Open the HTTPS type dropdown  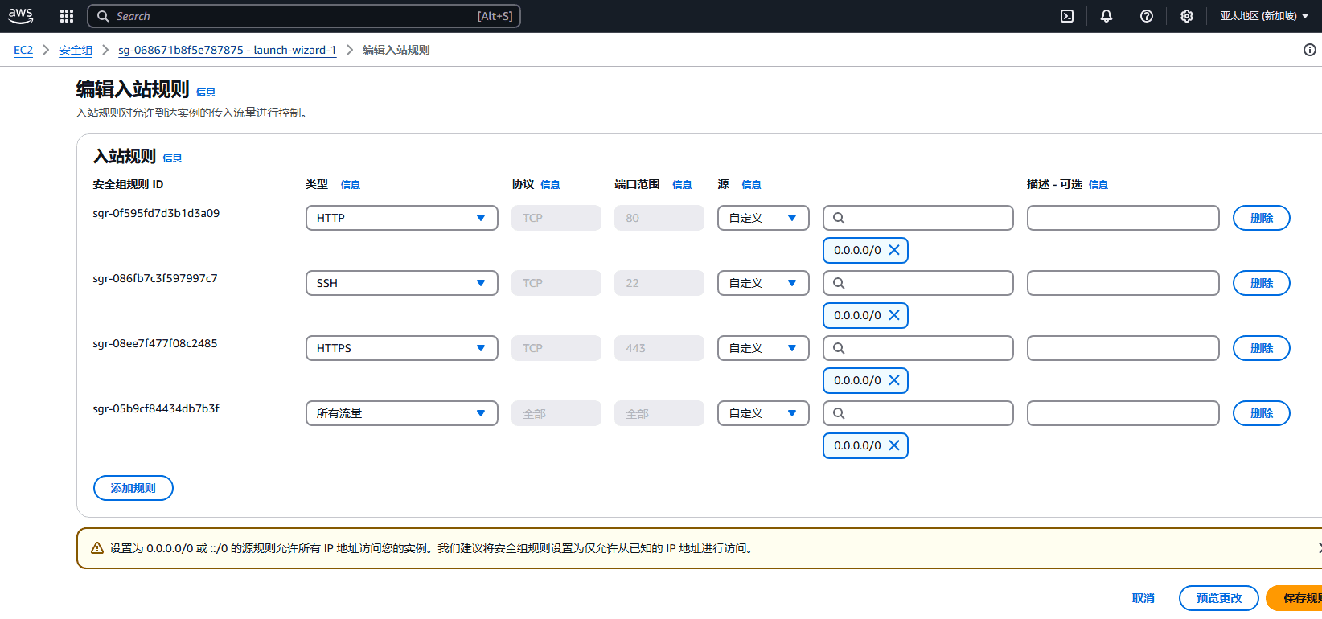[x=402, y=348]
